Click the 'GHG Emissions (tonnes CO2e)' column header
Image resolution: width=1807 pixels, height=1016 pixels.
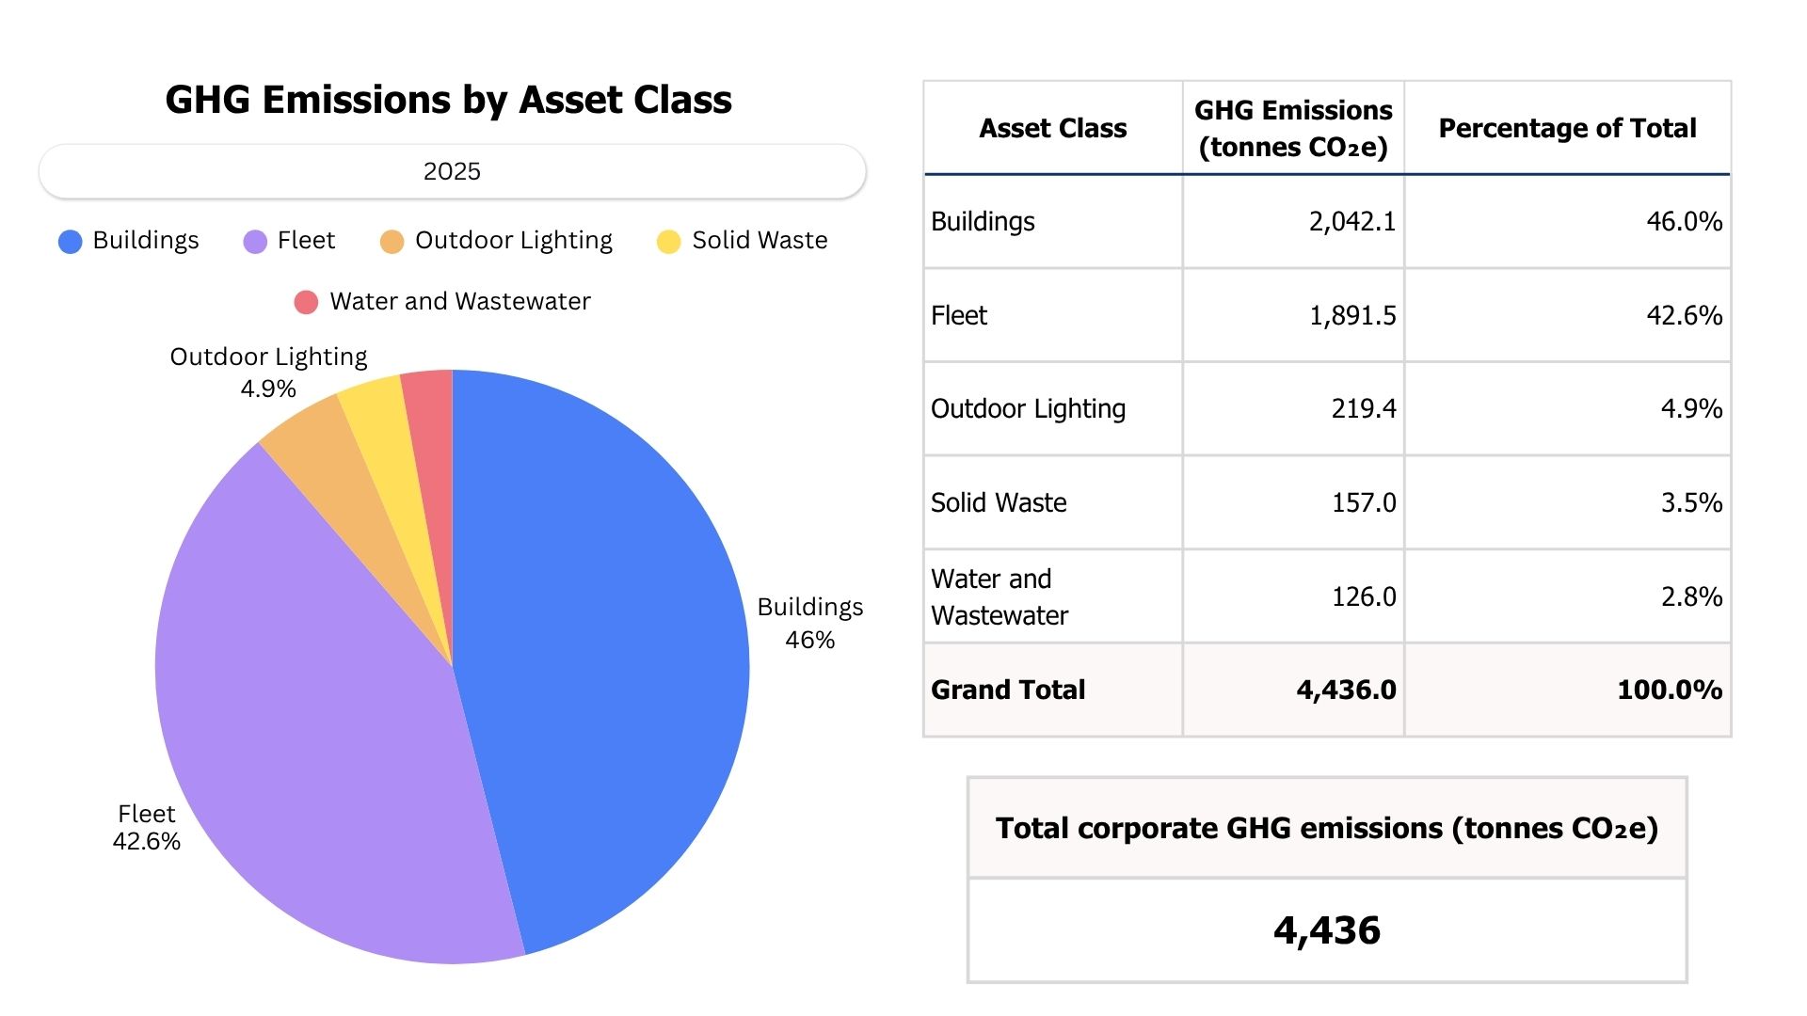point(1293,128)
